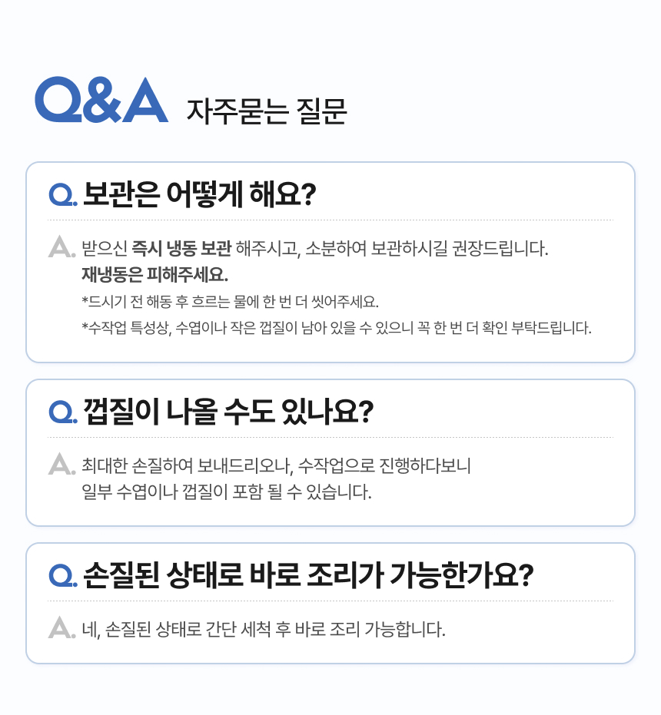Screen dimensions: 661x715
Task: Click the dotted divider under 보관은 어떻게 해요?
Action: coord(330,220)
